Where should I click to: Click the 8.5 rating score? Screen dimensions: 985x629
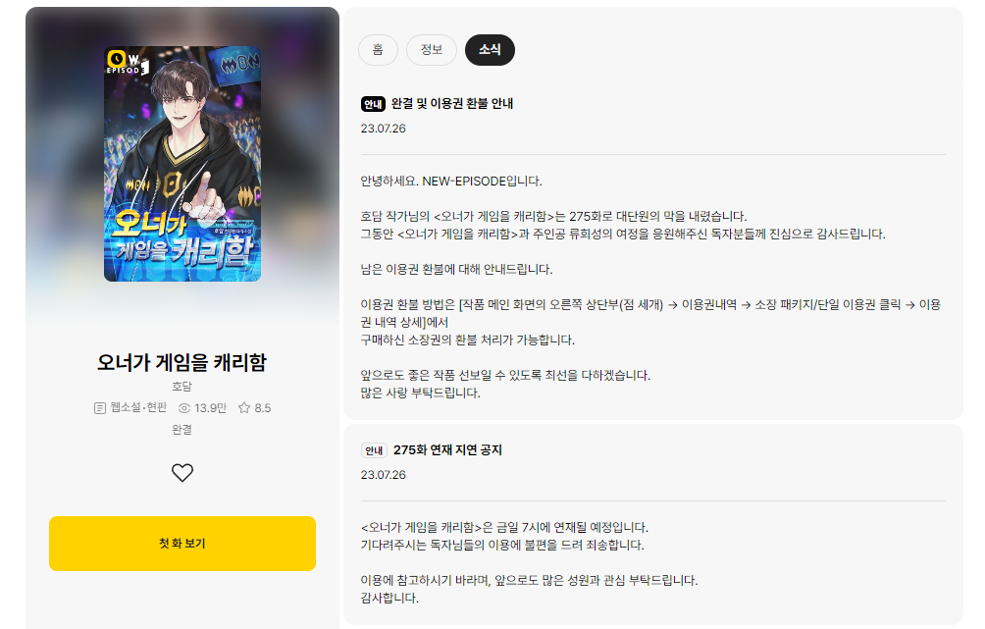pyautogui.click(x=263, y=408)
